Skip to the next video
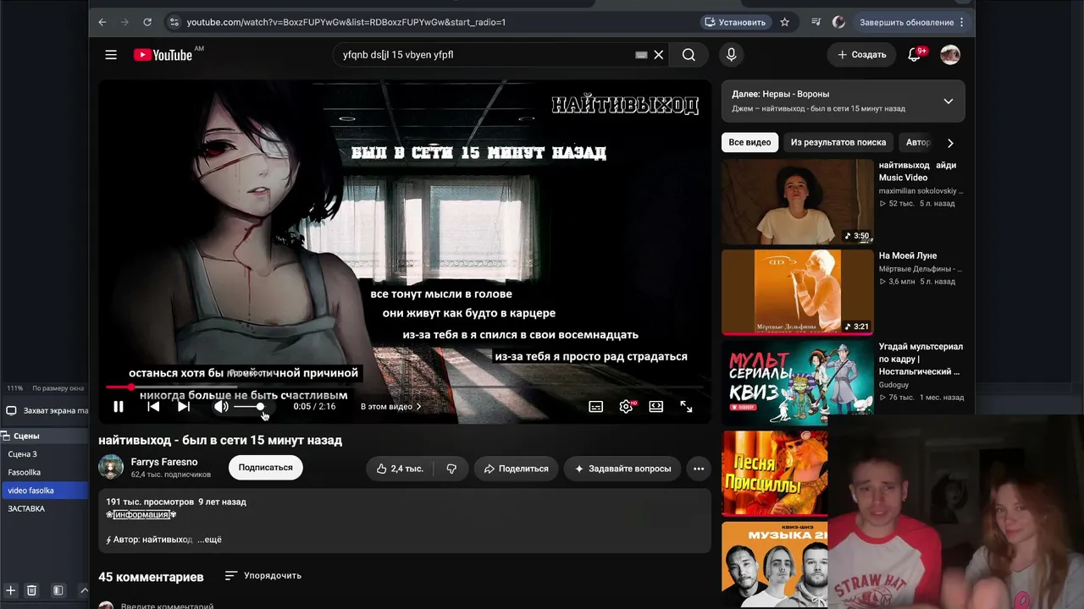This screenshot has width=1084, height=609. tap(183, 407)
